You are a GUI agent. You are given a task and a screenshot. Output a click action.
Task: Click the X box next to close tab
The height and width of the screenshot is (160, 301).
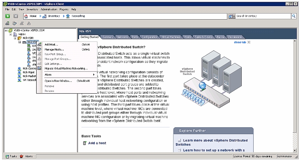pyautogui.click(x=249, y=42)
